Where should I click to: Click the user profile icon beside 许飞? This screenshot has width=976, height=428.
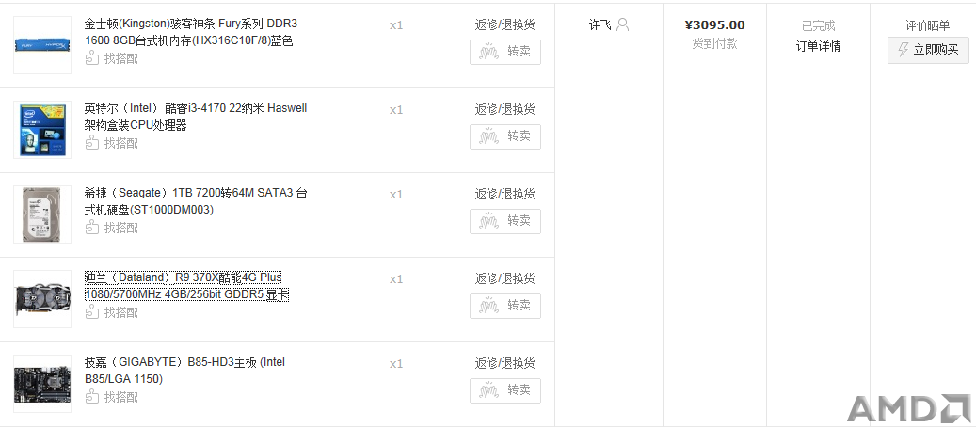(622, 24)
